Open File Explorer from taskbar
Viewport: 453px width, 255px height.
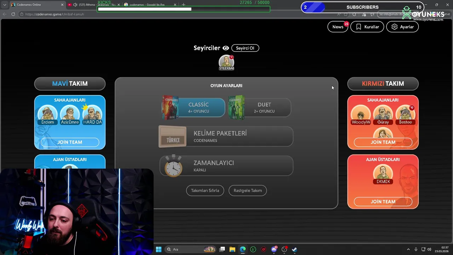(x=233, y=249)
